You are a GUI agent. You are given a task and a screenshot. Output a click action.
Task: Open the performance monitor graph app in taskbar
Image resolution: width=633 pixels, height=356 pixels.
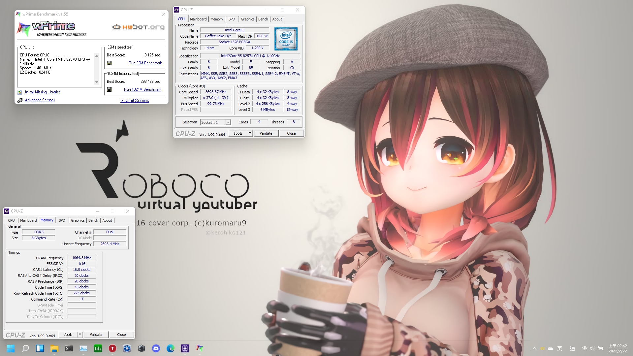pos(83,348)
